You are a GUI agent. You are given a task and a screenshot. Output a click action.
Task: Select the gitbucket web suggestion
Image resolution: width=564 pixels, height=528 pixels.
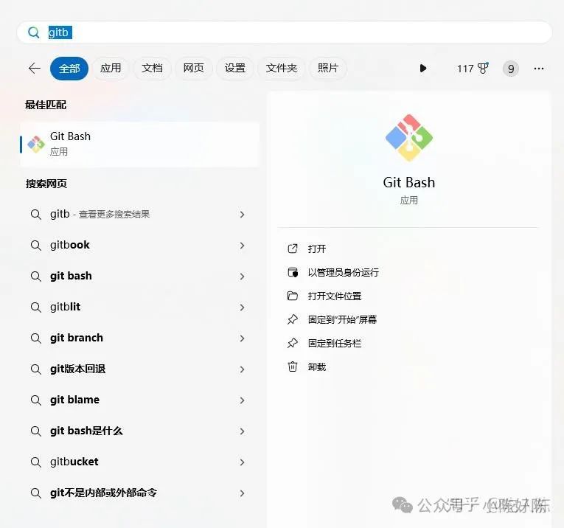click(139, 462)
